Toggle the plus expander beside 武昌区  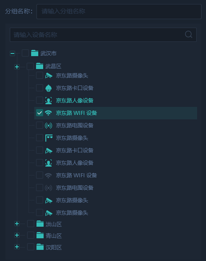pyautogui.click(x=17, y=67)
